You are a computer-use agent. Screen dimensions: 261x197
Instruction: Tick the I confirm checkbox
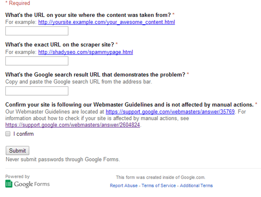point(8,134)
